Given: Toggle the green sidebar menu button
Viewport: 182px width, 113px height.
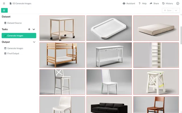Looking at the screenshot, I should [x=5, y=10].
